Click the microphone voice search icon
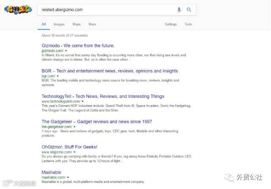This screenshot has width=271, height=189. pyautogui.click(x=179, y=9)
